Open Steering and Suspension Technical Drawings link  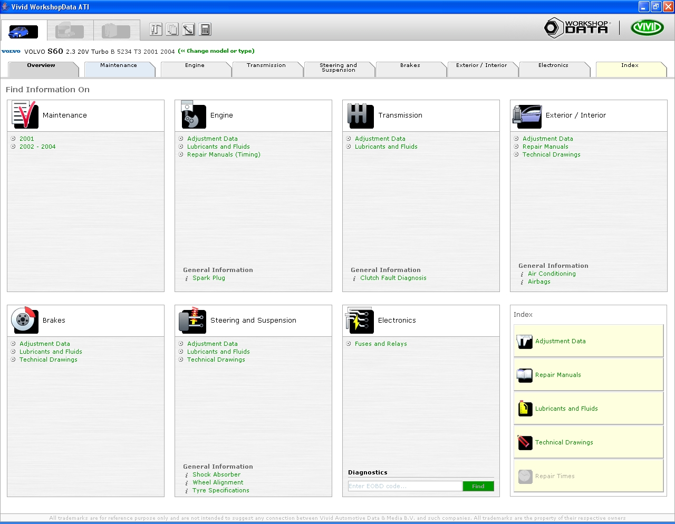(x=216, y=360)
